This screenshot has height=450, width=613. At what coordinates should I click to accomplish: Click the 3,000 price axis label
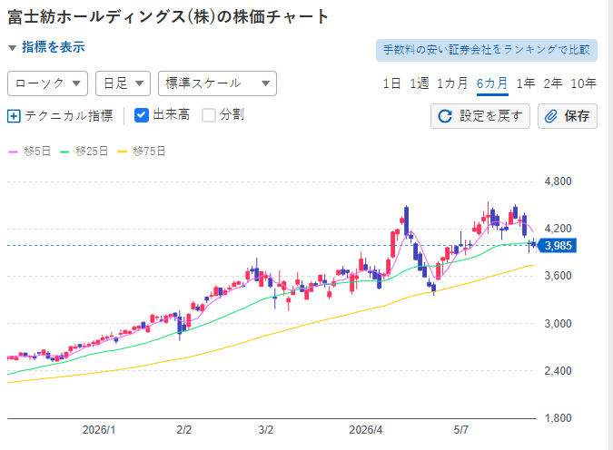click(x=558, y=323)
